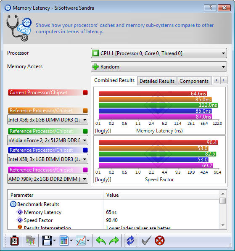Click the magenta 87.0ns latency bar
Image resolution: width=235 pixels, height=251 pixels.
[156, 116]
